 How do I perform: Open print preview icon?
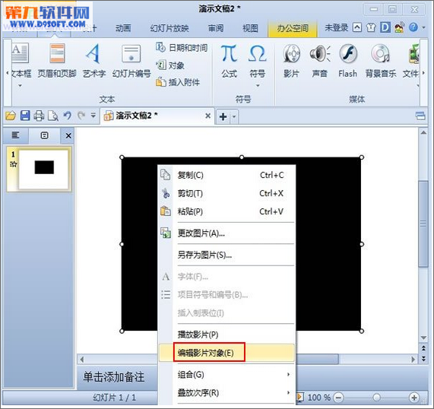click(x=53, y=116)
